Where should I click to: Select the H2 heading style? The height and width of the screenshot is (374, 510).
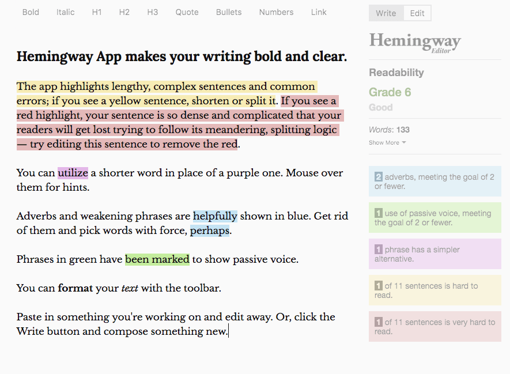click(x=124, y=12)
